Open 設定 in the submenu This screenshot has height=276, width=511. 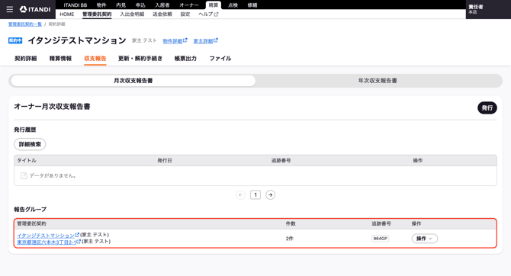[185, 14]
